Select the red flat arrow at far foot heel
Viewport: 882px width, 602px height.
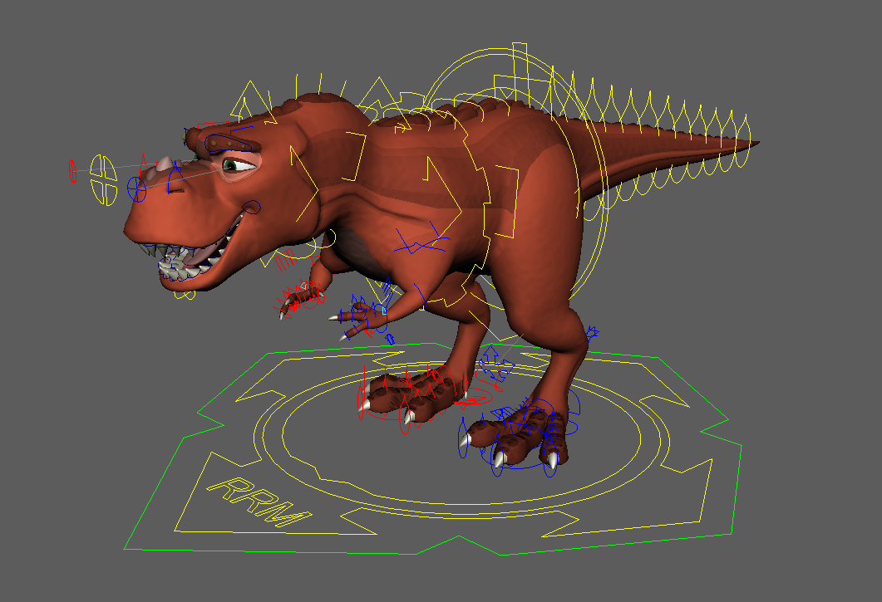click(x=475, y=399)
